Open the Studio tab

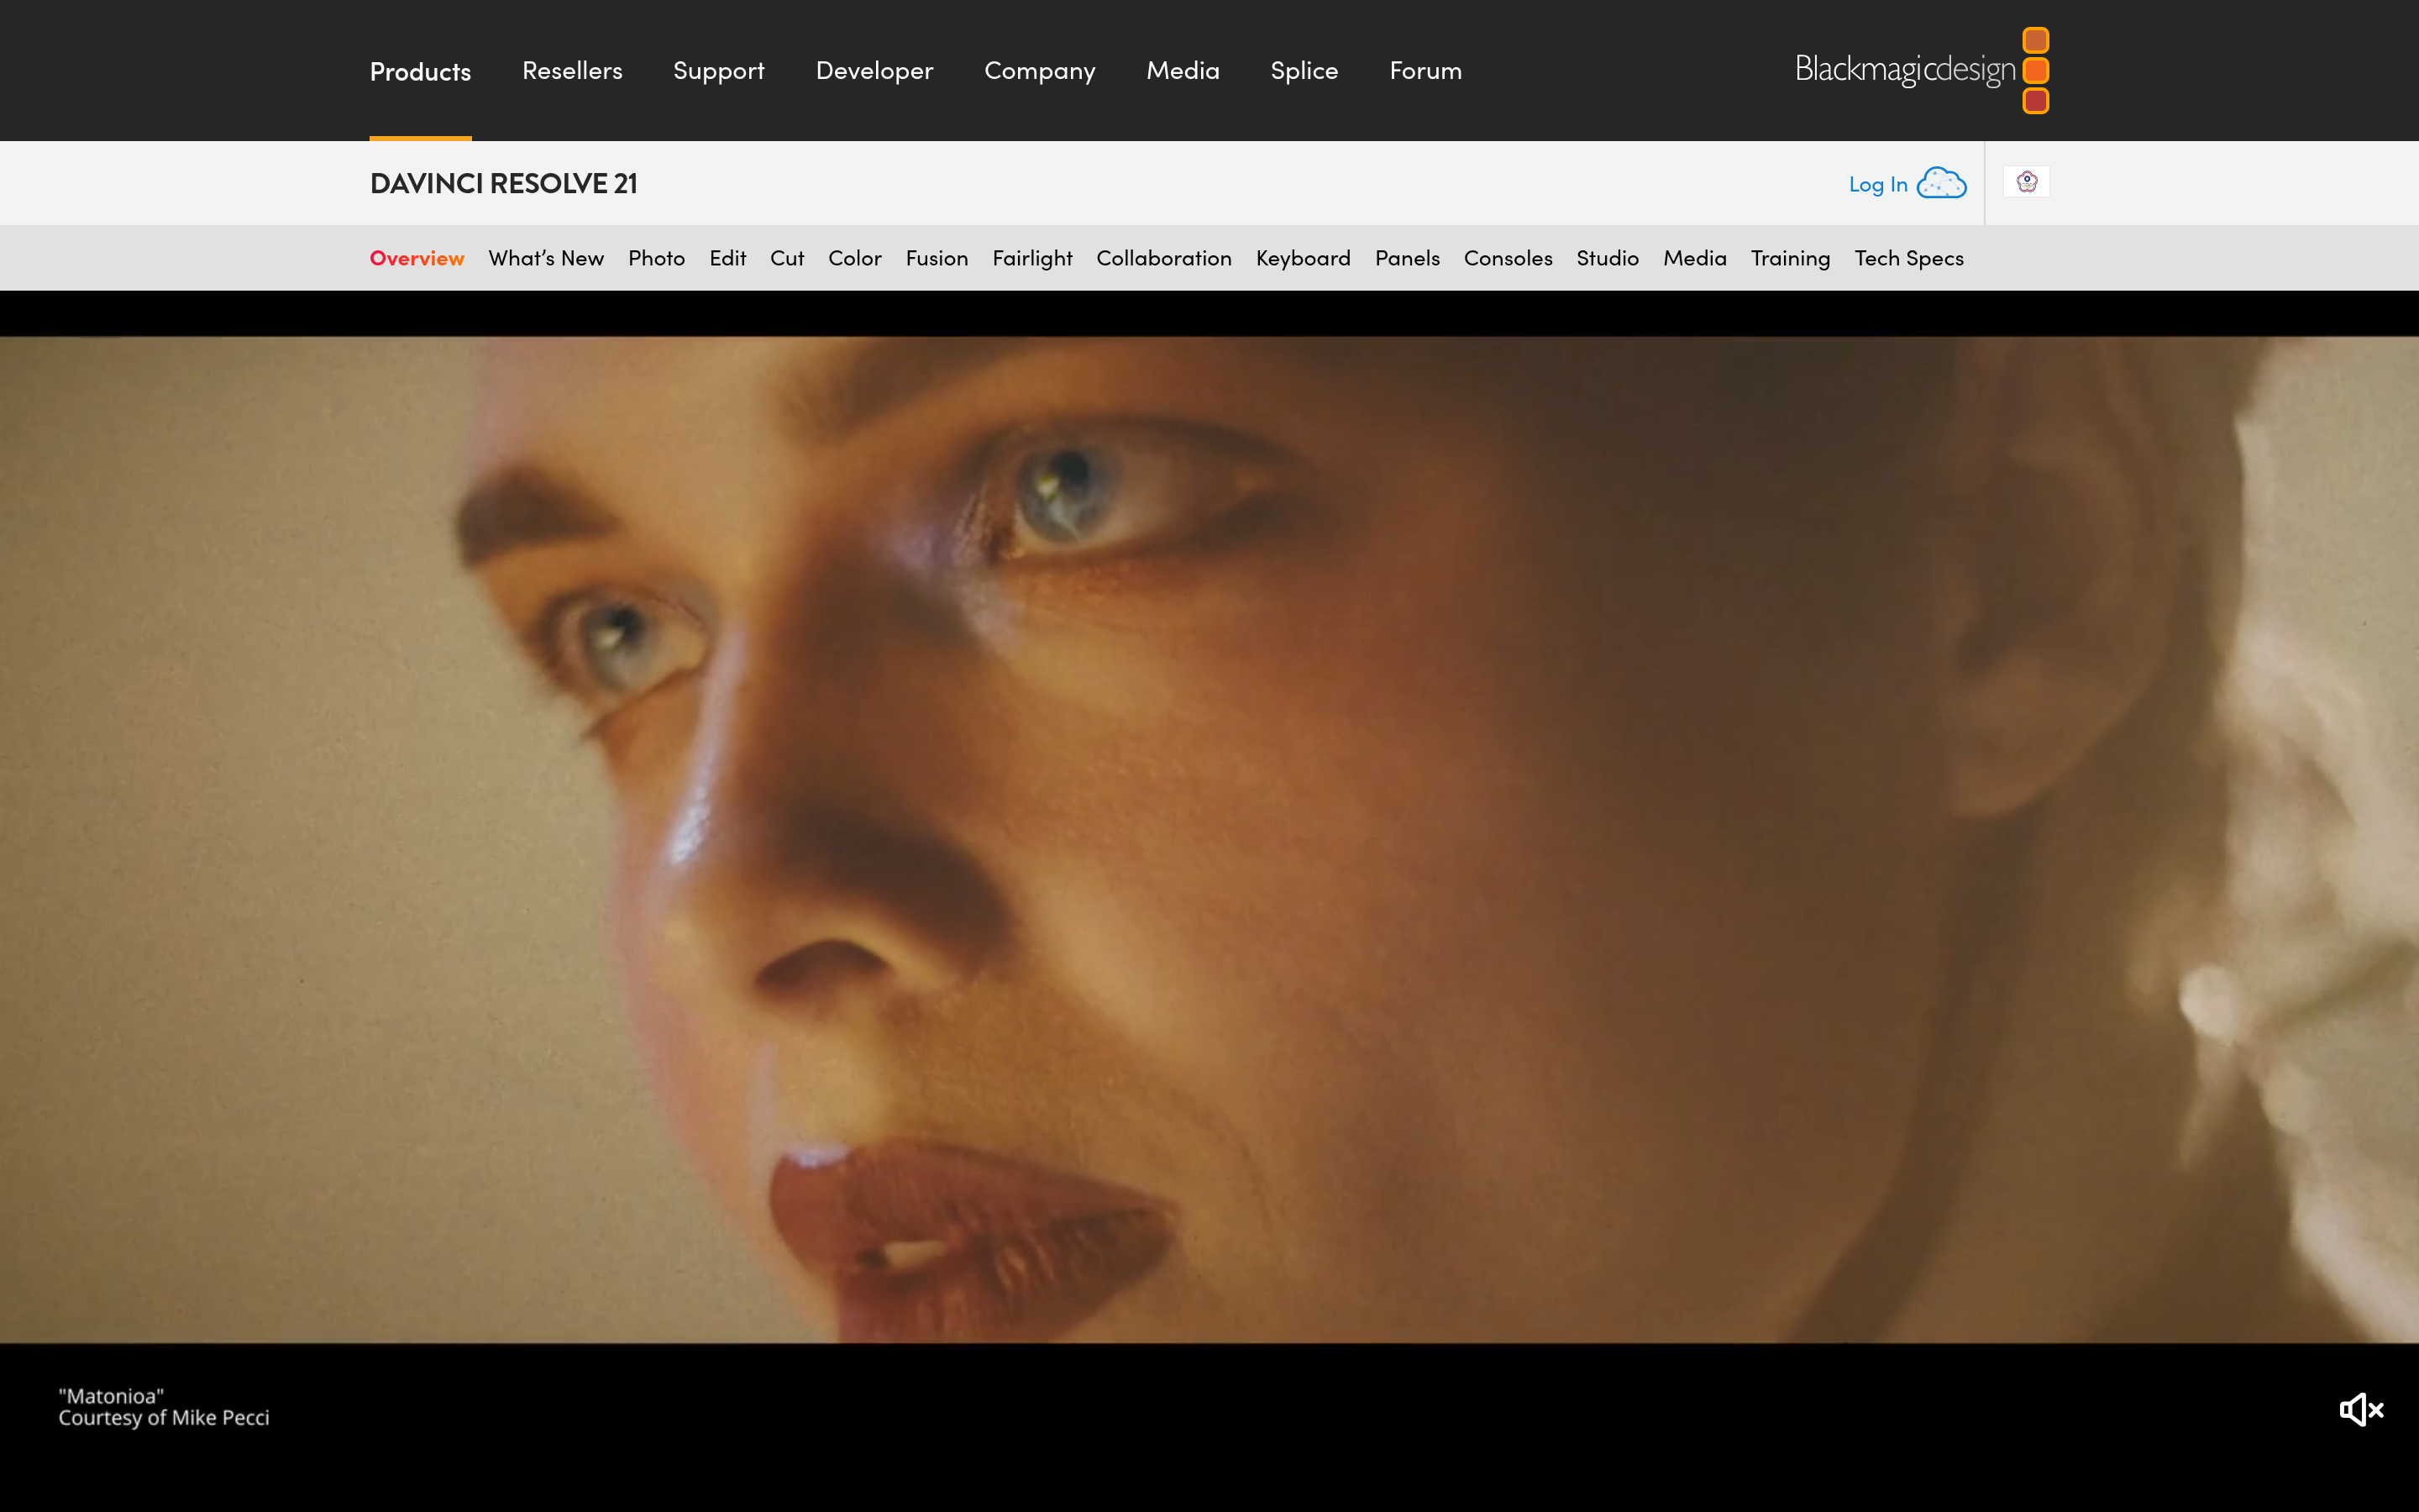[x=1608, y=258]
